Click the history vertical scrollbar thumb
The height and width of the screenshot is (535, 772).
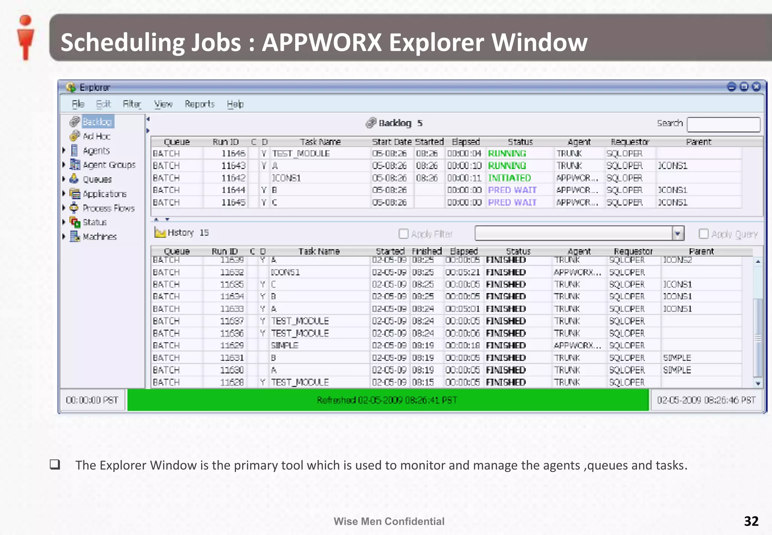point(758,338)
